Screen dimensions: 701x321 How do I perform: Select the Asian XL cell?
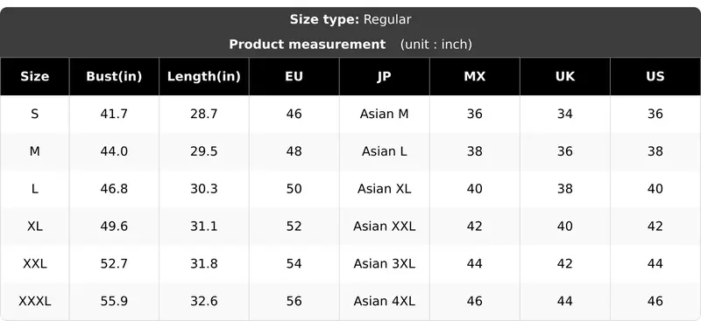[384, 189]
